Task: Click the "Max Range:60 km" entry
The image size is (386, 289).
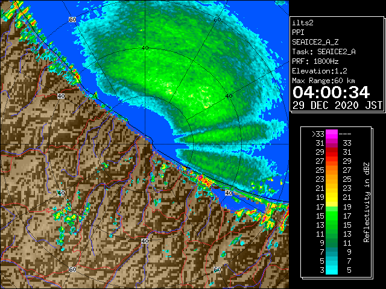Action: [x=324, y=81]
